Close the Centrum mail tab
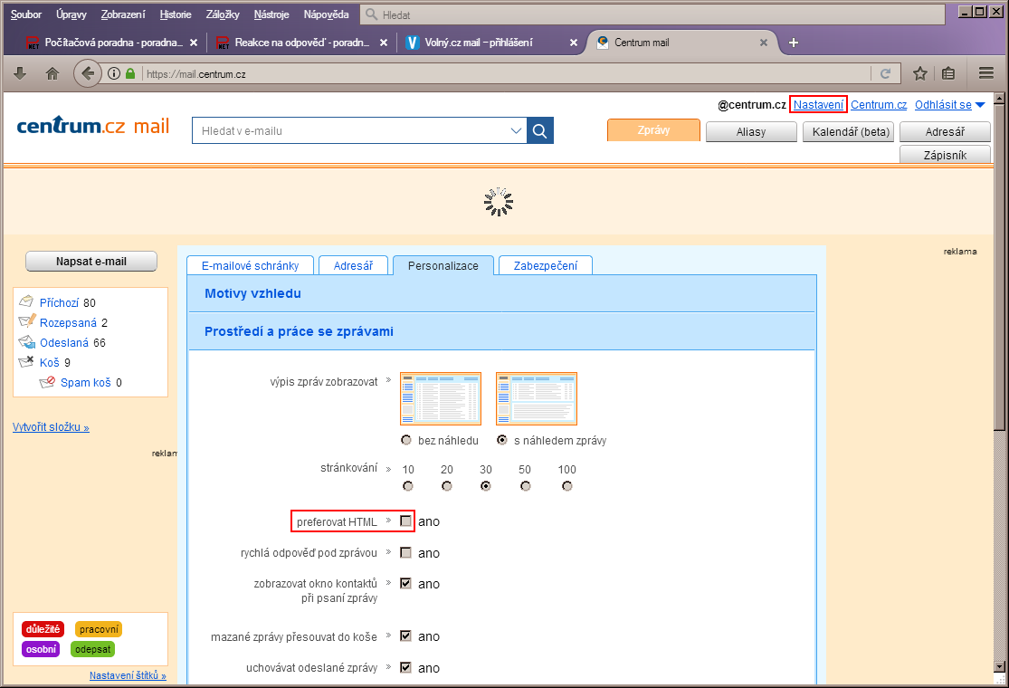The image size is (1009, 688). pos(764,43)
